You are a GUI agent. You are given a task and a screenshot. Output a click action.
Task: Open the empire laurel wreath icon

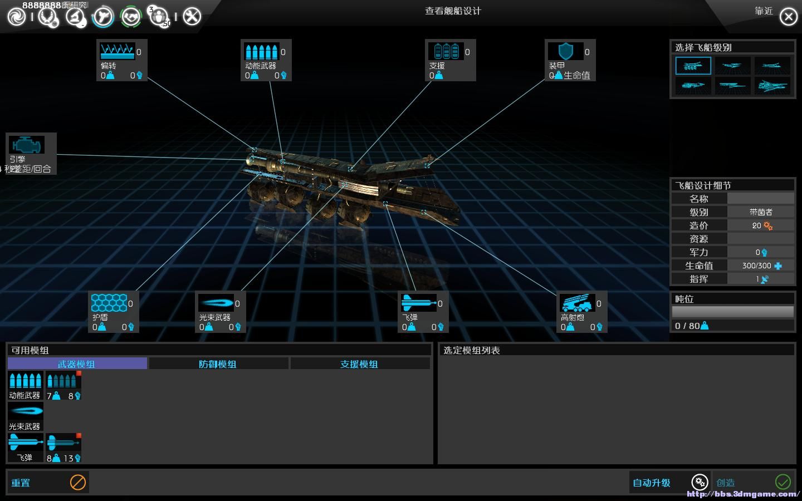pos(48,17)
